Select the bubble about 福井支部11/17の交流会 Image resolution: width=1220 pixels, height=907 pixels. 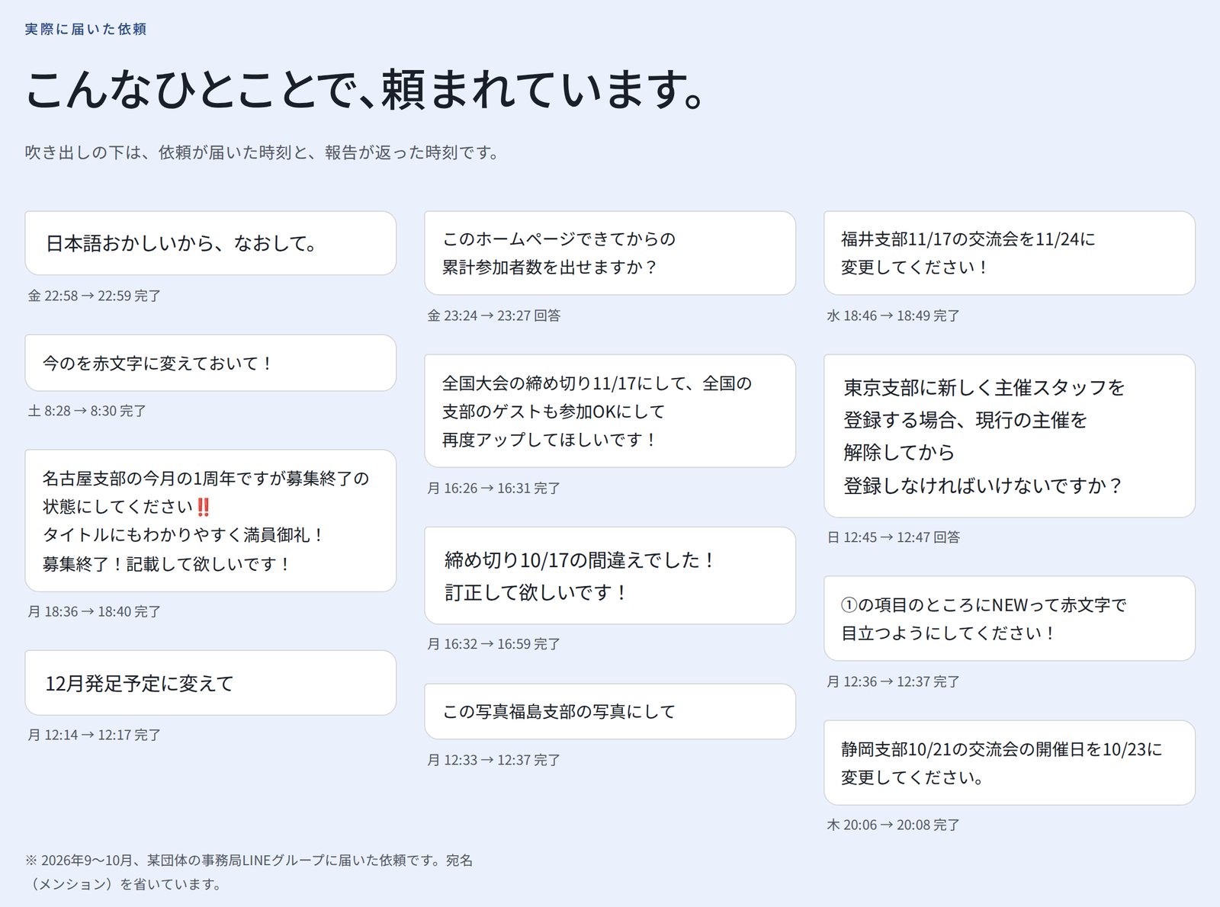(1010, 253)
